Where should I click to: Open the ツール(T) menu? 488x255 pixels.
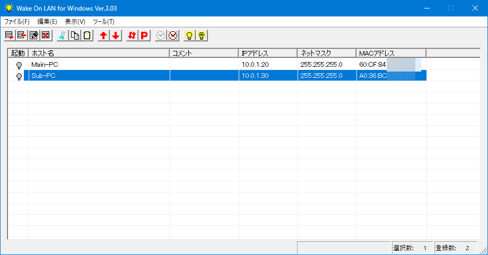tap(103, 22)
